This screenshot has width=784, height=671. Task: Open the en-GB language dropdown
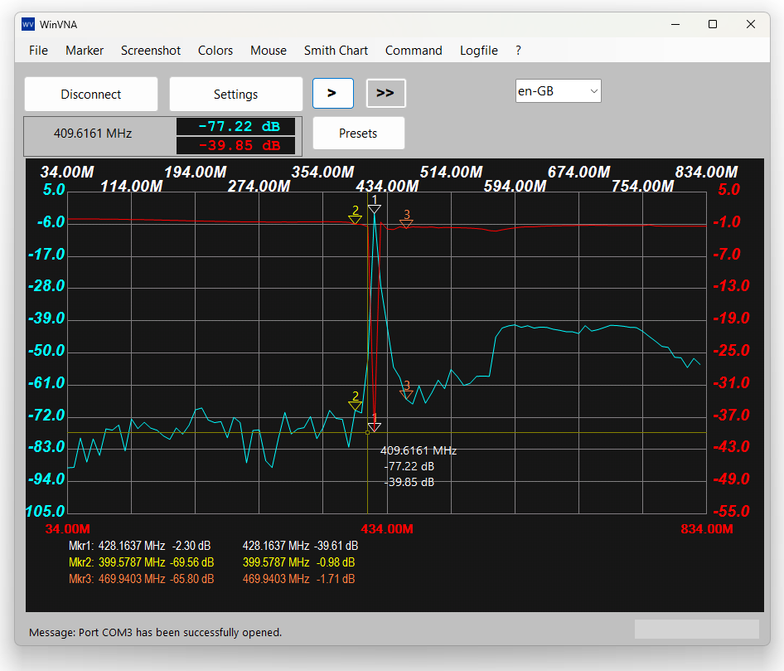pos(558,91)
